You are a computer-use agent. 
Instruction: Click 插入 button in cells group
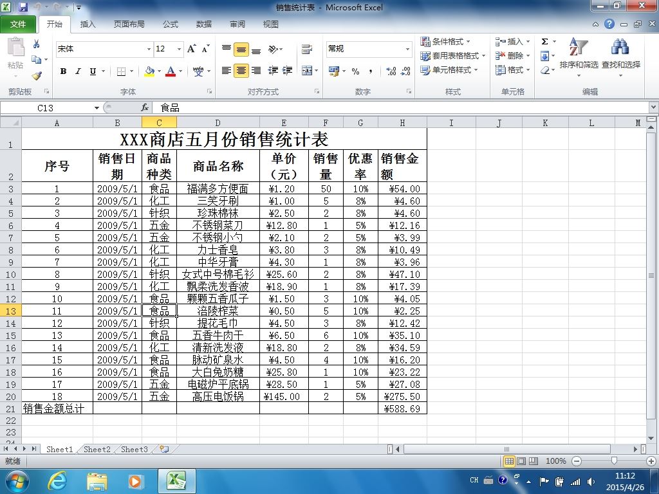512,42
